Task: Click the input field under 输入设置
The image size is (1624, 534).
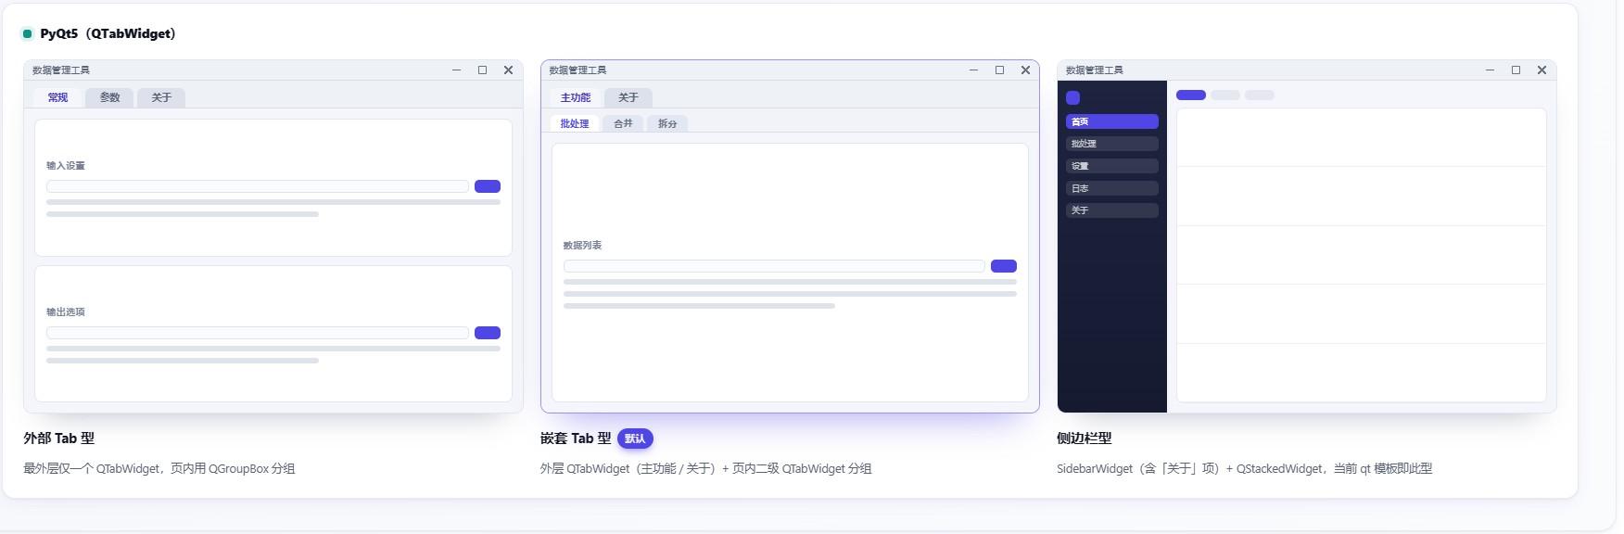Action: (x=258, y=186)
